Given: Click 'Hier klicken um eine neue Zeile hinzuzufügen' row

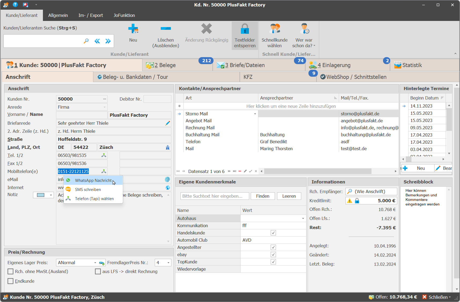Looking at the screenshot, I should [291, 106].
